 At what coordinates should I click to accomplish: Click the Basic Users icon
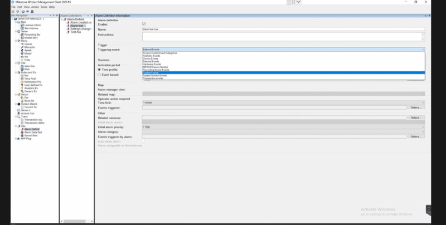[x=22, y=101]
